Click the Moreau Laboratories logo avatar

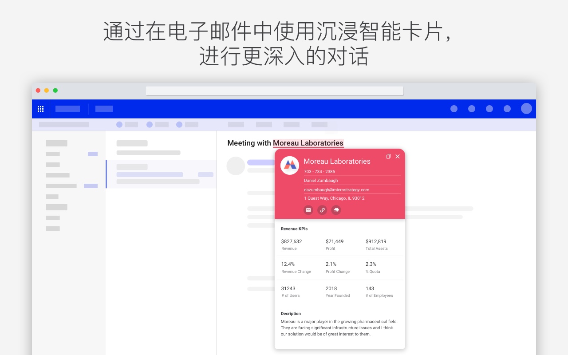pyautogui.click(x=290, y=165)
